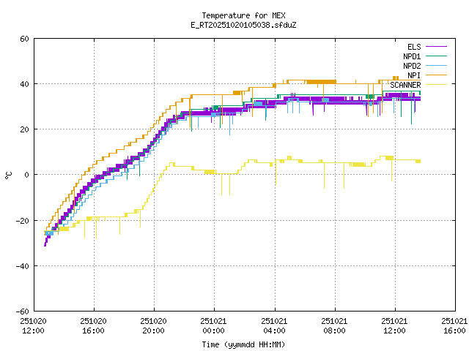Click the NPD2 legend label
The image size is (469, 351).
pyautogui.click(x=411, y=66)
